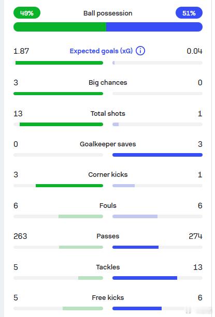The width and height of the screenshot is (215, 317).
Task: Click the 1.87 xG value
Action: click(x=21, y=51)
